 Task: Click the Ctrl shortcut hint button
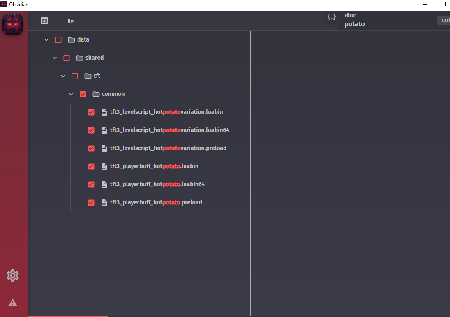[444, 20]
